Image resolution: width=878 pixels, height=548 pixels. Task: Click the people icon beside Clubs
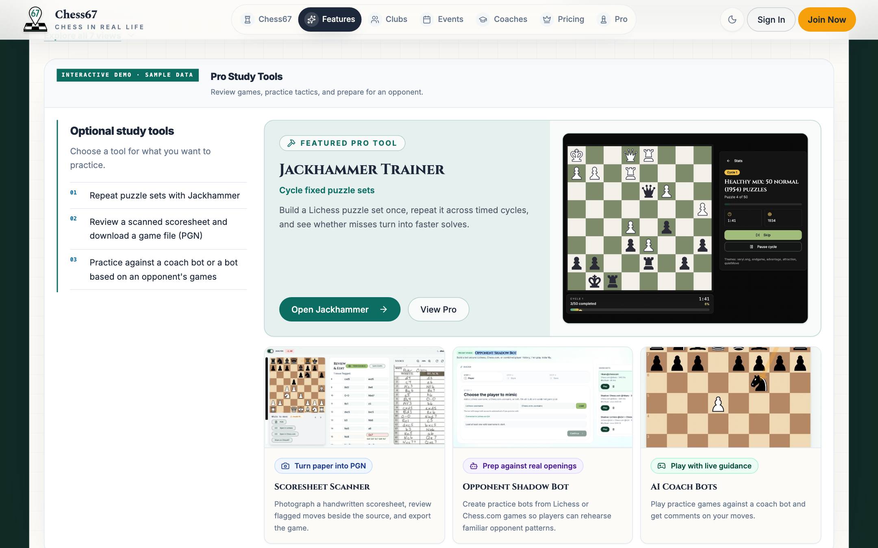point(375,19)
